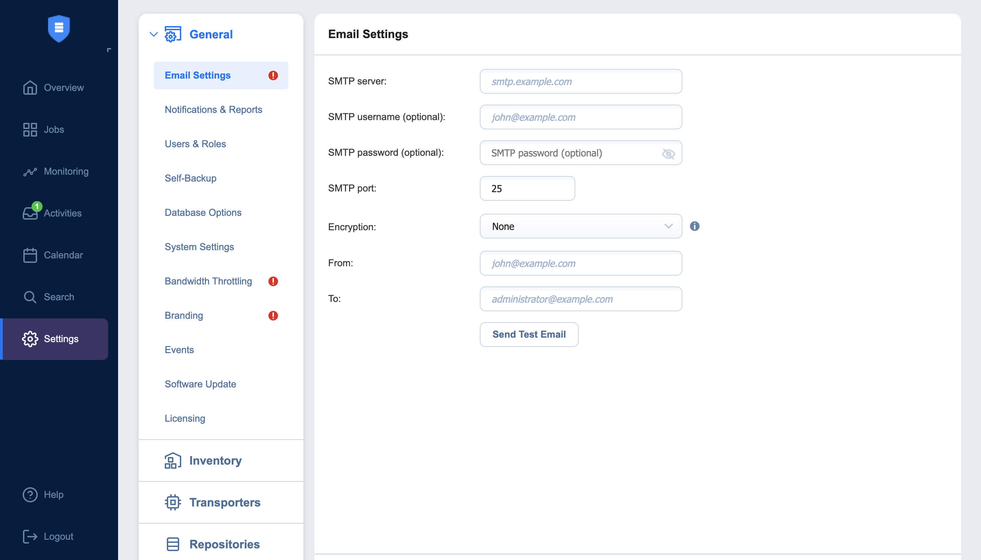Click the Help question mark icon

[30, 494]
